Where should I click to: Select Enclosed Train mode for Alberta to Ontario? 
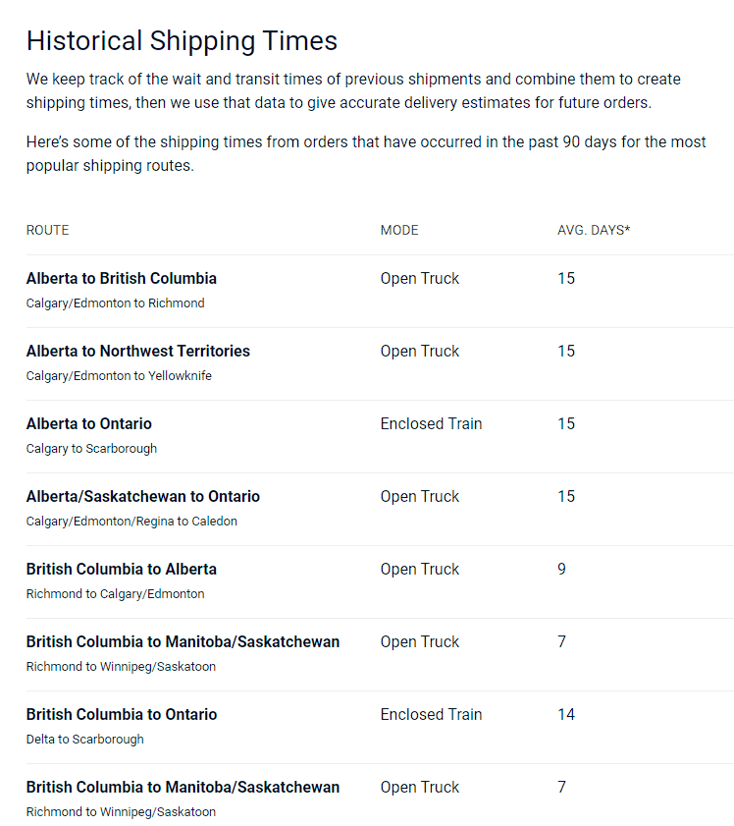pyautogui.click(x=431, y=423)
